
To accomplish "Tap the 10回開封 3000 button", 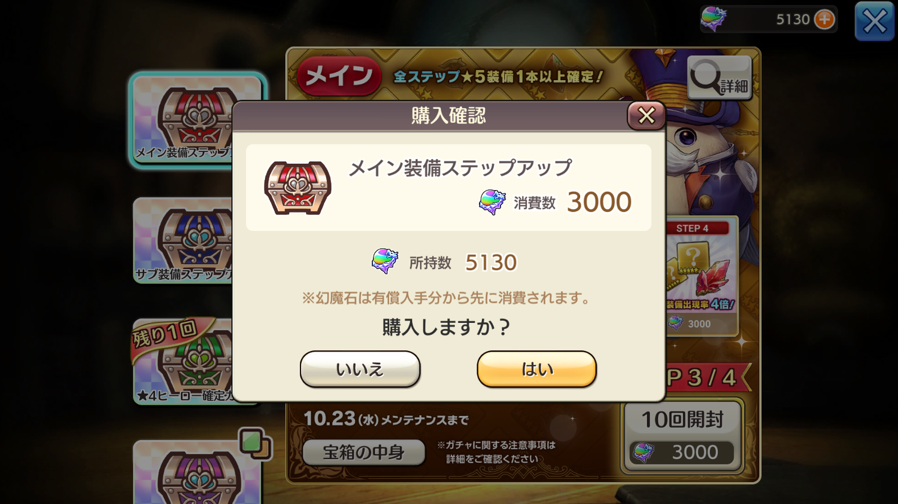I will tap(682, 436).
